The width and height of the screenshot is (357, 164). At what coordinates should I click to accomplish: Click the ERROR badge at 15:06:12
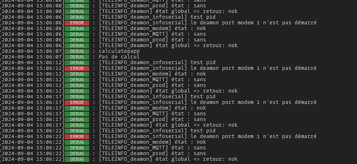pos(77,69)
